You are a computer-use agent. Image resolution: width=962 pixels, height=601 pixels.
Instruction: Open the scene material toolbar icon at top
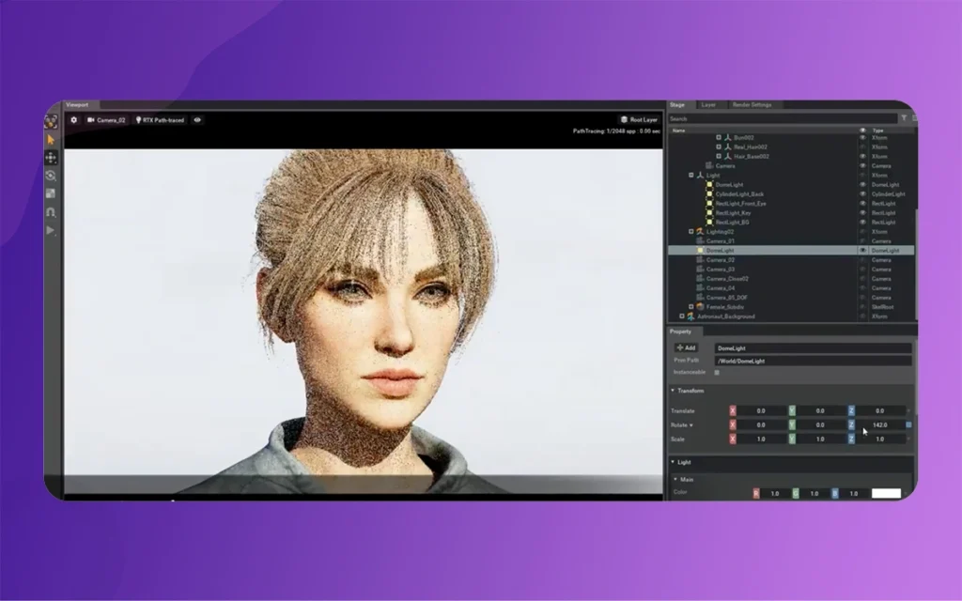(x=51, y=122)
